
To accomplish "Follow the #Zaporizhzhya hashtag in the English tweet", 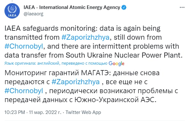I will pyautogui.click(x=86, y=37).
